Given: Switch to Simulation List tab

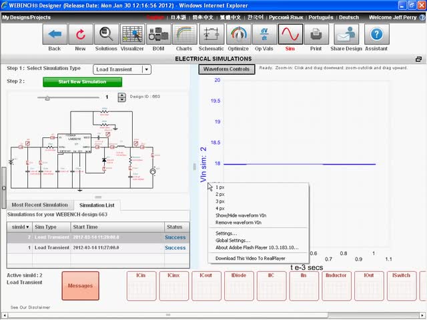Looking at the screenshot, I should (97, 205).
